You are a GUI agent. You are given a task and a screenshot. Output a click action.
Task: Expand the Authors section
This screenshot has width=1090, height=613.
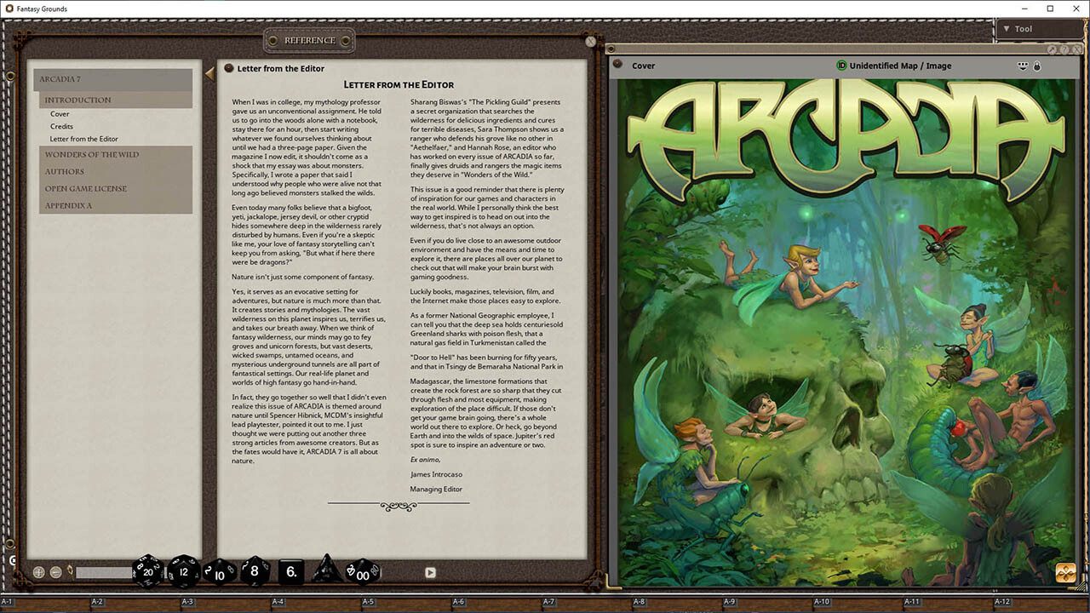pos(65,172)
